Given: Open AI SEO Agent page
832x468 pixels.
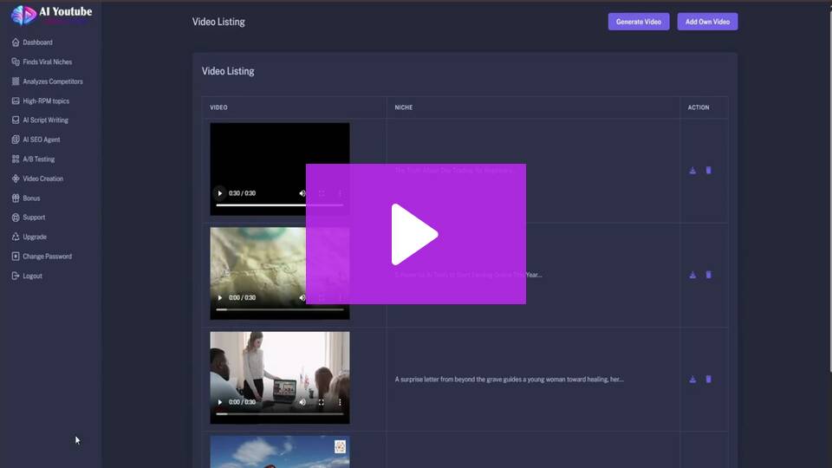Looking at the screenshot, I should click(36, 140).
